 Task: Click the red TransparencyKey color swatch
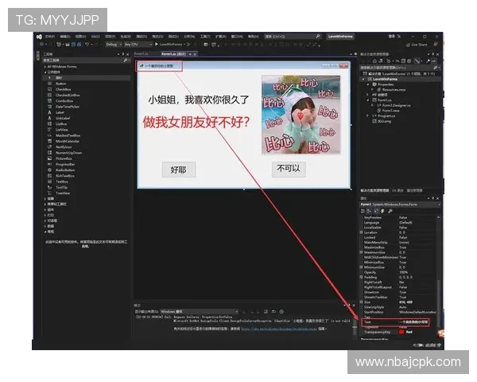click(401, 332)
